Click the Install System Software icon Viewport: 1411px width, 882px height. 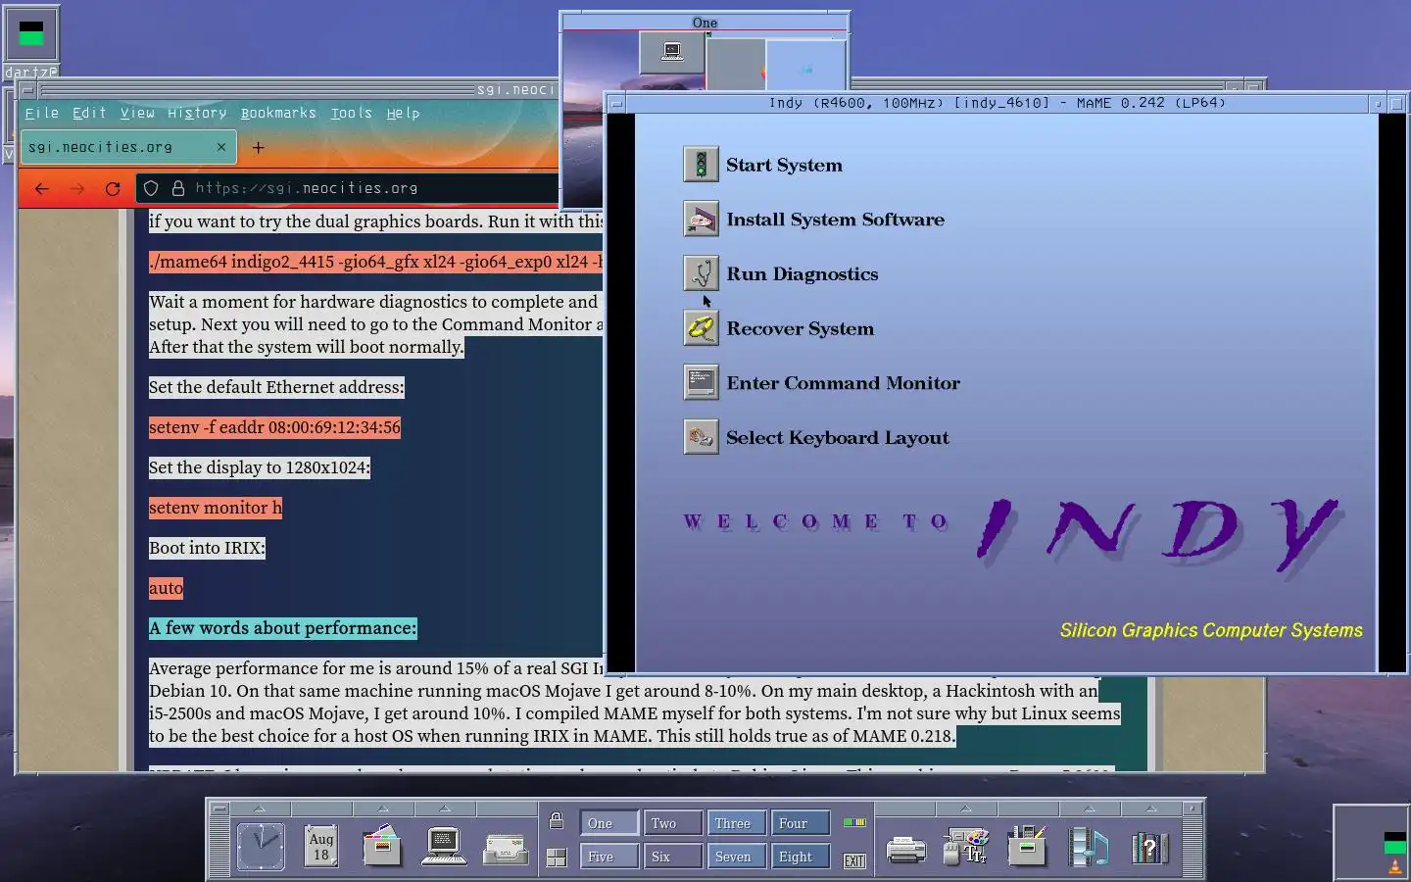point(701,220)
